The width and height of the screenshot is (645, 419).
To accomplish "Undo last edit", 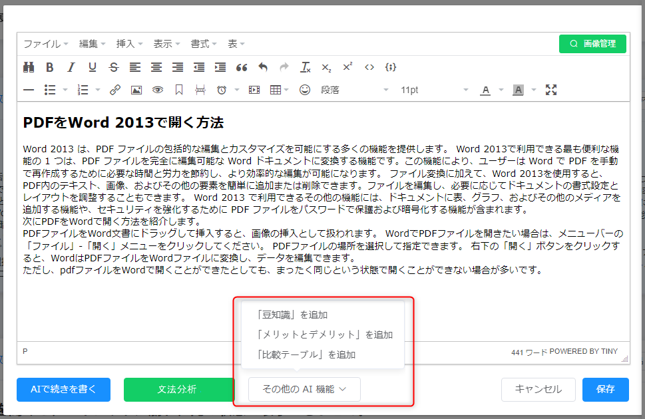I will [x=263, y=67].
